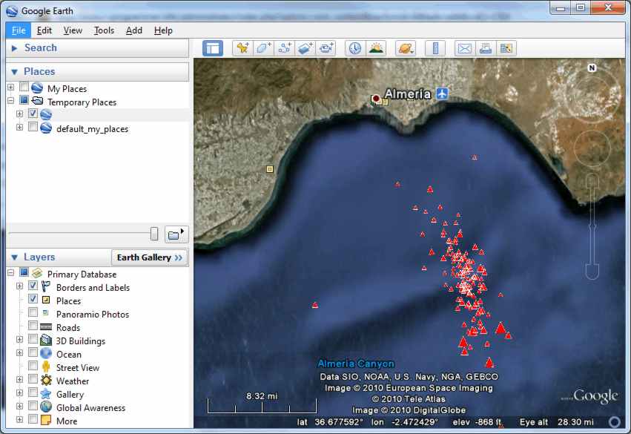This screenshot has height=434, width=631.
Task: Open the Add menu
Action: tap(134, 30)
